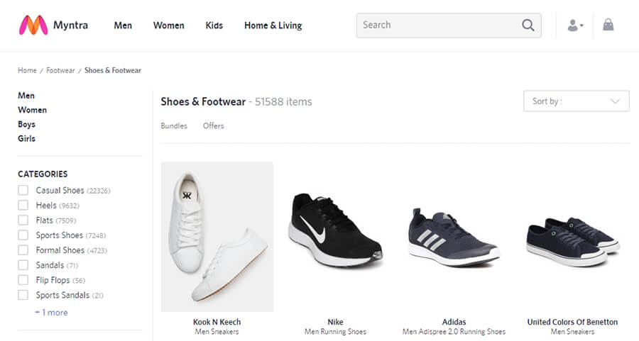Open the Kids navigation menu

pyautogui.click(x=214, y=26)
